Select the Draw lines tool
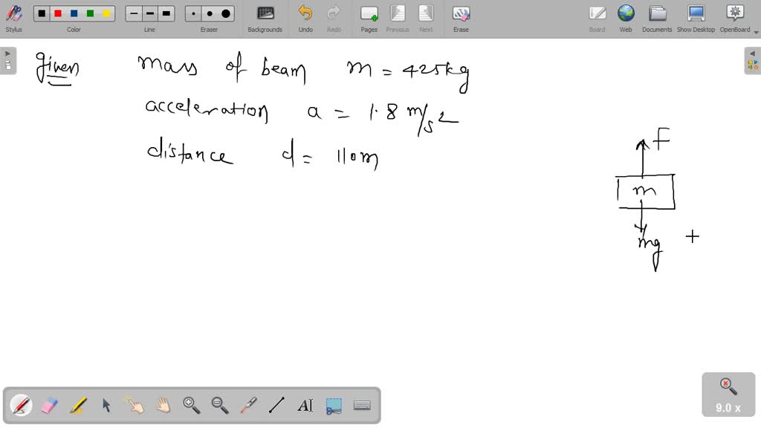Screen dimensions: 761x428 276,405
